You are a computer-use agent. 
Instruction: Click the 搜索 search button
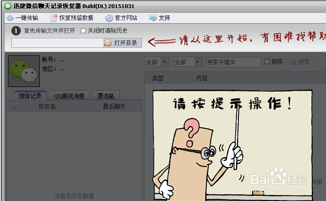(x=300, y=61)
